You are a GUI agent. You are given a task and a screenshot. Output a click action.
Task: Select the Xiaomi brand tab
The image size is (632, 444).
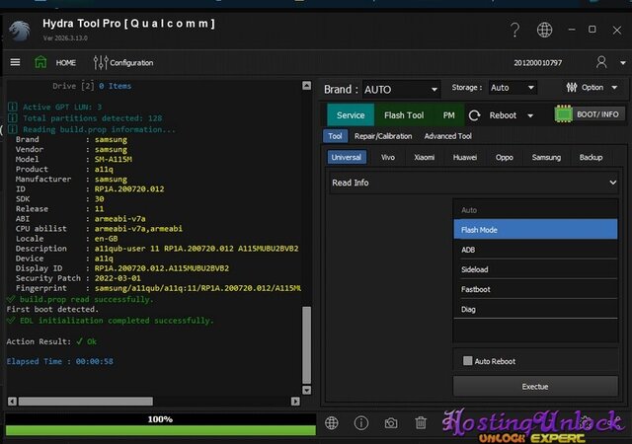[x=423, y=157]
